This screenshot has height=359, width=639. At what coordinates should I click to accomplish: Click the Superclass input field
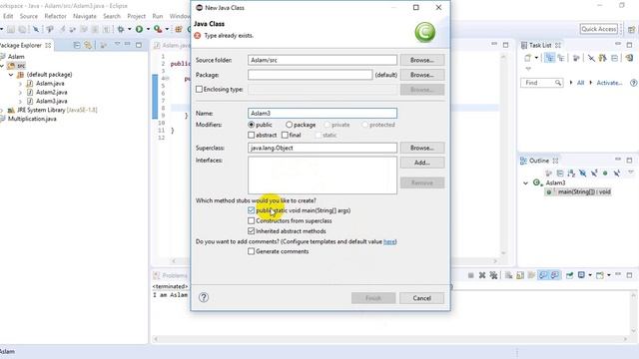pyautogui.click(x=321, y=148)
